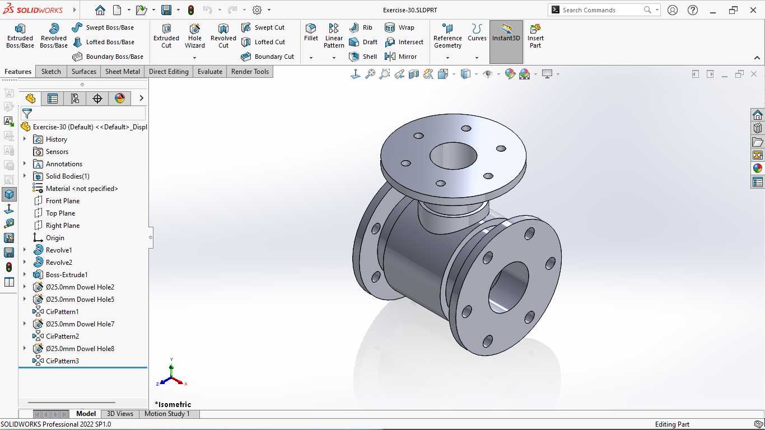
Task: Expand Solid Bodies(1) node
Action: (x=25, y=176)
